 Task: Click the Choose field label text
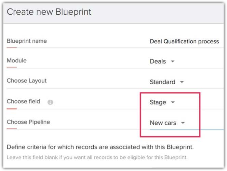23,101
